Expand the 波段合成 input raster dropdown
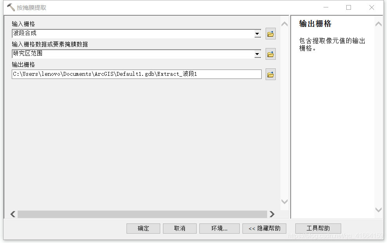The height and width of the screenshot is (243, 387). click(257, 34)
